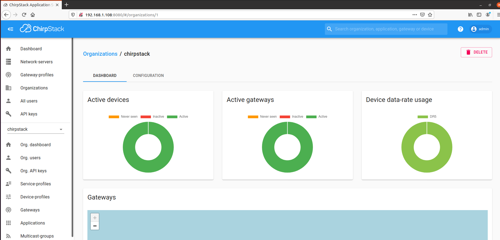Viewport: 500px width, 240px height.
Task: Collapse the sidebar with the back-arrow menu icon
Action: click(11, 29)
